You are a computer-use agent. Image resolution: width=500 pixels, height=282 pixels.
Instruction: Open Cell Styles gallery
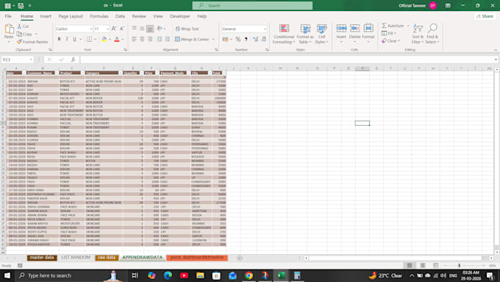click(x=321, y=34)
